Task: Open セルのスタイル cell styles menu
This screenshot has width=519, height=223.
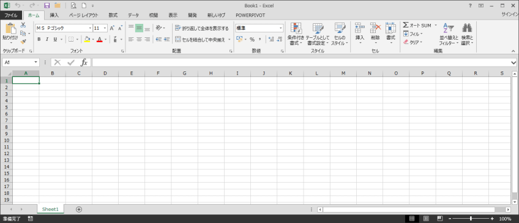Action: (x=340, y=34)
